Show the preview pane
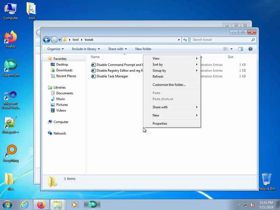This screenshot has height=210, width=280. coord(241,49)
